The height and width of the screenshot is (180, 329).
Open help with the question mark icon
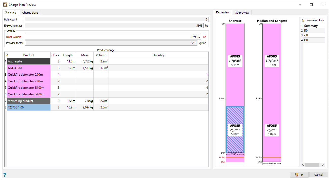(x=5, y=175)
